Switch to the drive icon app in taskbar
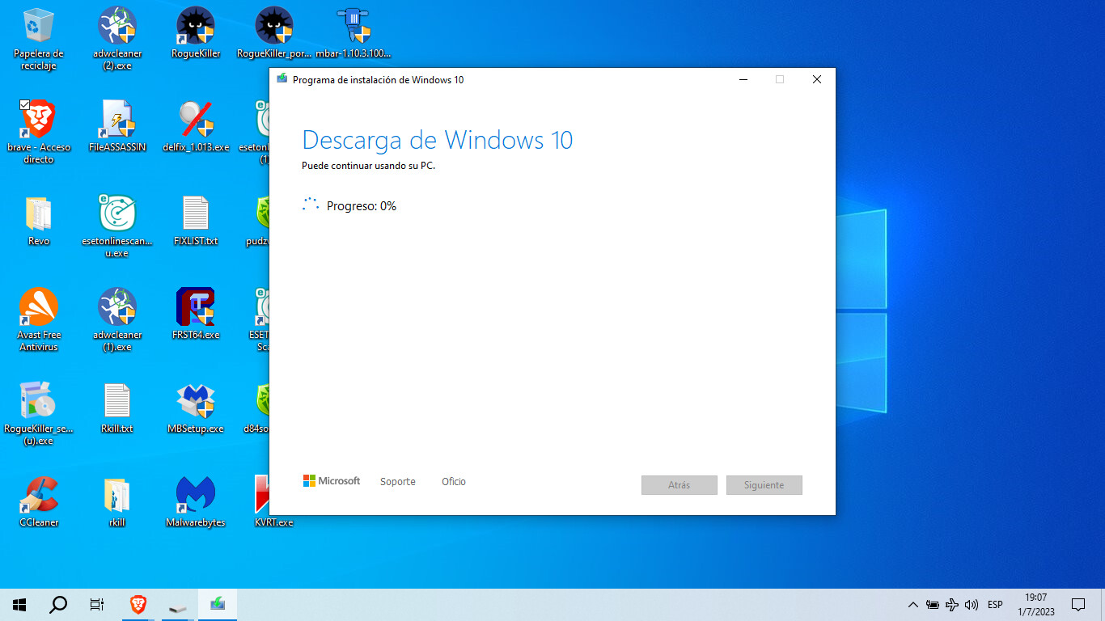1105x621 pixels. click(x=178, y=604)
